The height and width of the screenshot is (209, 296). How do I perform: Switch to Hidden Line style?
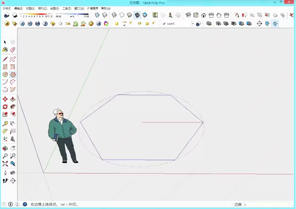122,15
